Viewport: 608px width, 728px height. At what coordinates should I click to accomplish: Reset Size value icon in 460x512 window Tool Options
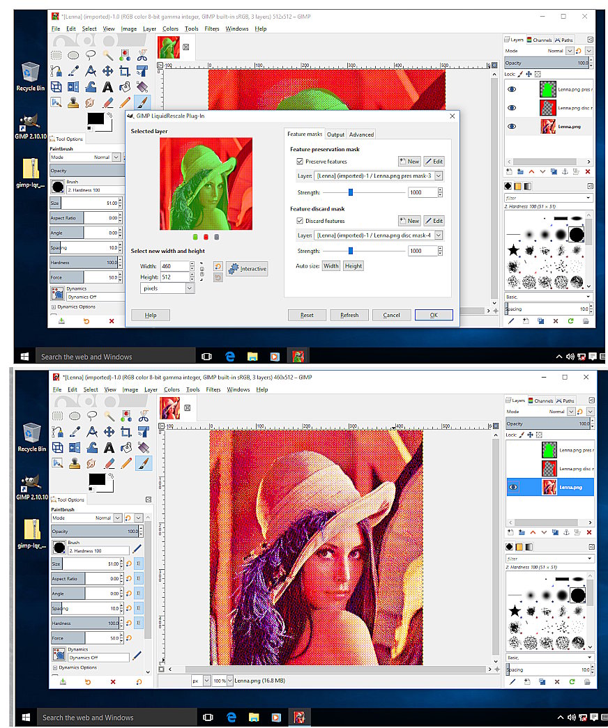click(129, 564)
